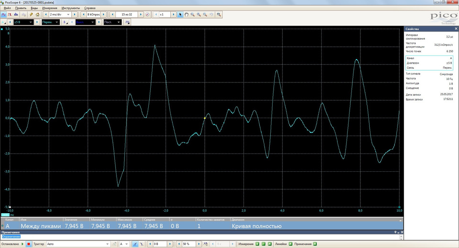Open the Инструменты menu
459x248 pixels.
[x=71, y=8]
